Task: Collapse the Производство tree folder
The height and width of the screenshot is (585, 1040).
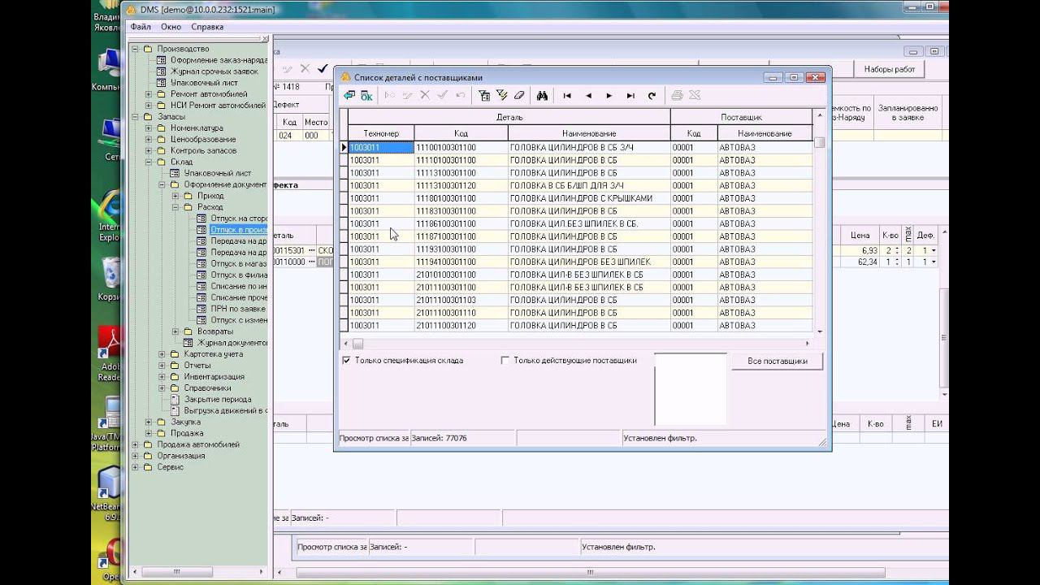Action: coord(136,49)
